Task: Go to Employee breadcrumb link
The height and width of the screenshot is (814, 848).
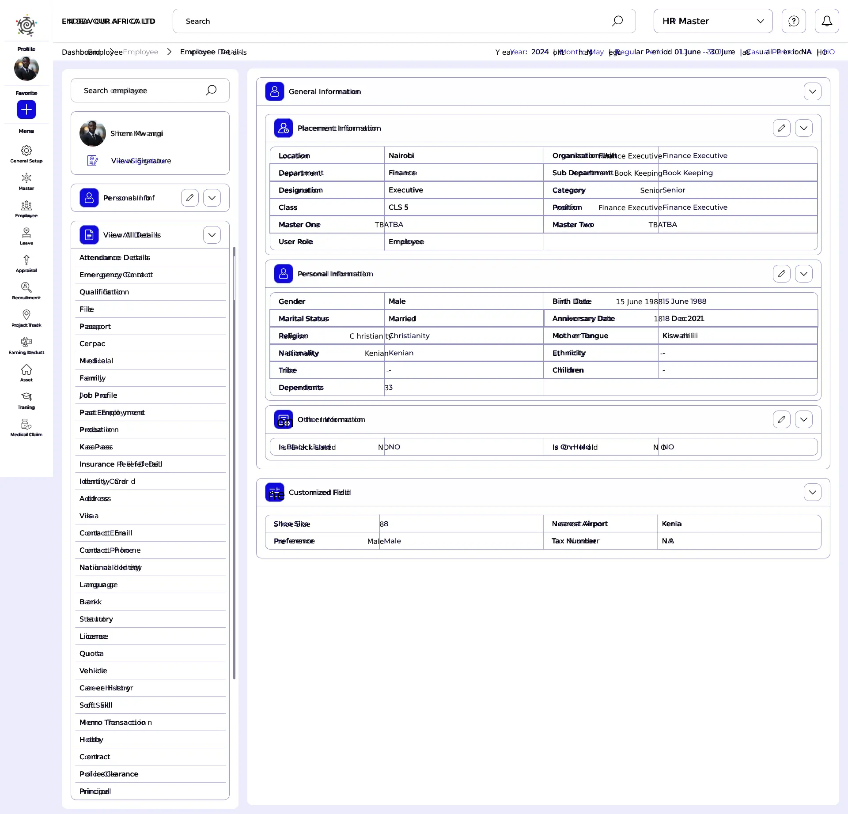Action: coord(140,52)
